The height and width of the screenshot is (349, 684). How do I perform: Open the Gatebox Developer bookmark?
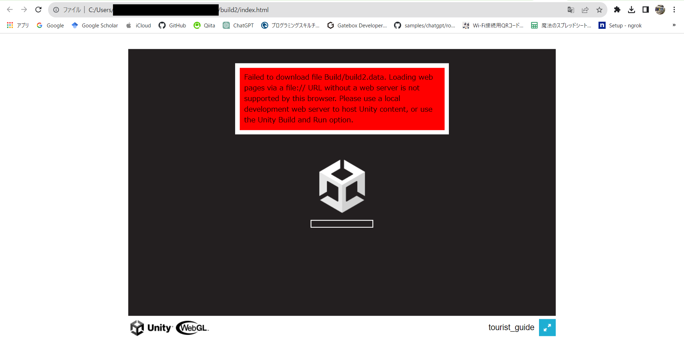click(357, 25)
